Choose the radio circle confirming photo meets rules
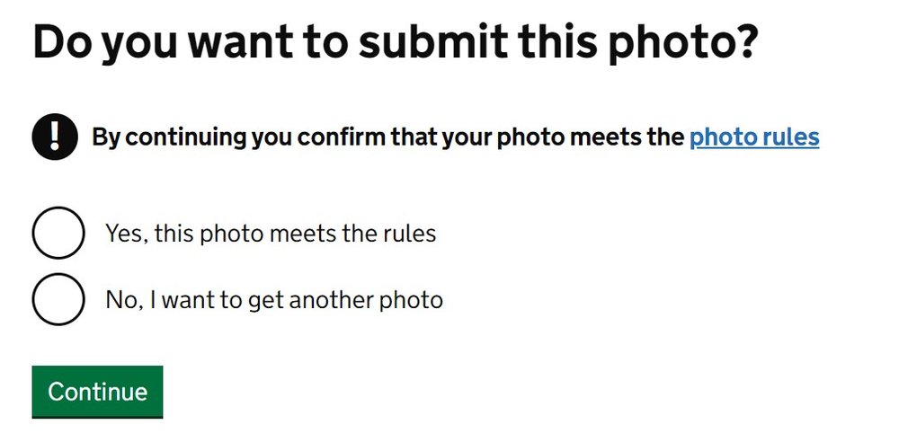899x433 pixels. click(x=59, y=234)
